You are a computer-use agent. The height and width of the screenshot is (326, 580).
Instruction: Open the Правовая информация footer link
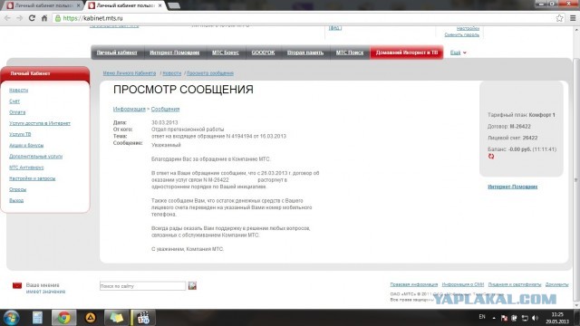[414, 284]
